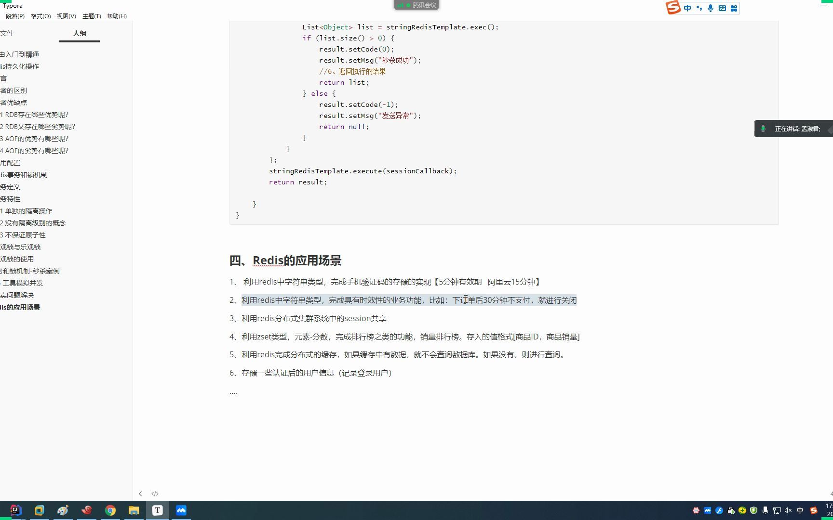Open the 段落(P) menu

[15, 16]
